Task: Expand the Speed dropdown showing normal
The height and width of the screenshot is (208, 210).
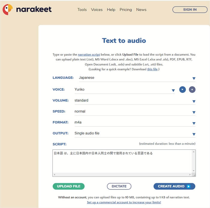Action: pos(135,111)
